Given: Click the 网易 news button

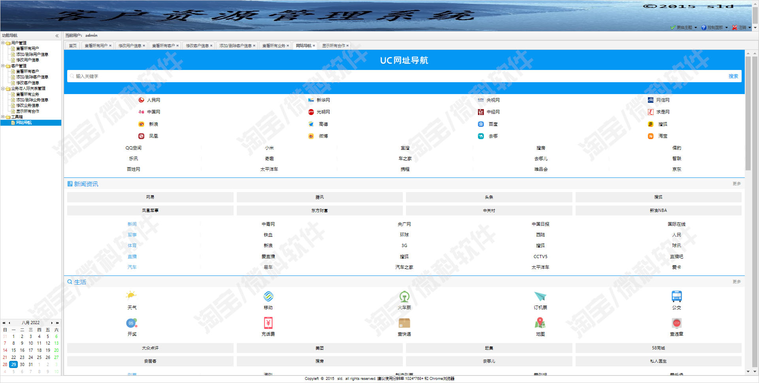Looking at the screenshot, I should [x=150, y=197].
